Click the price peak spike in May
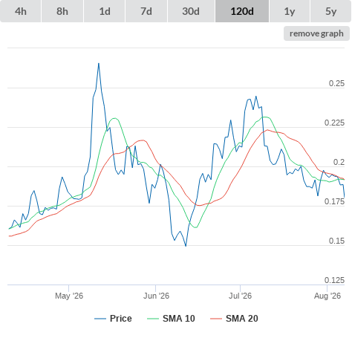 (x=99, y=64)
